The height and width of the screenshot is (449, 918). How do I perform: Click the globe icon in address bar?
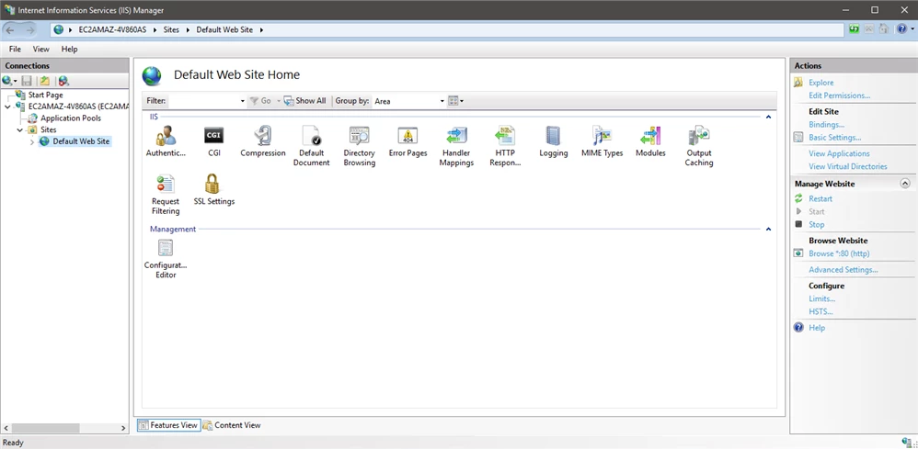point(58,29)
